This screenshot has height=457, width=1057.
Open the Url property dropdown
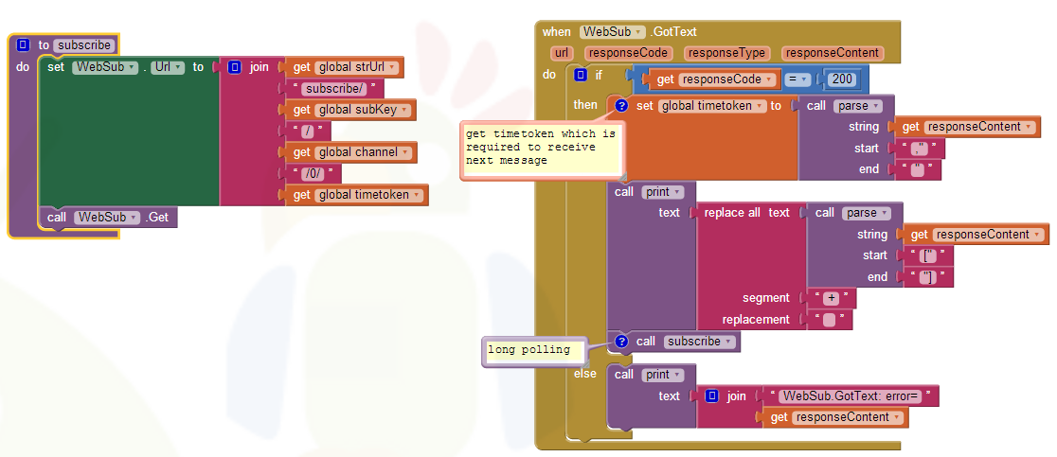[x=167, y=67]
